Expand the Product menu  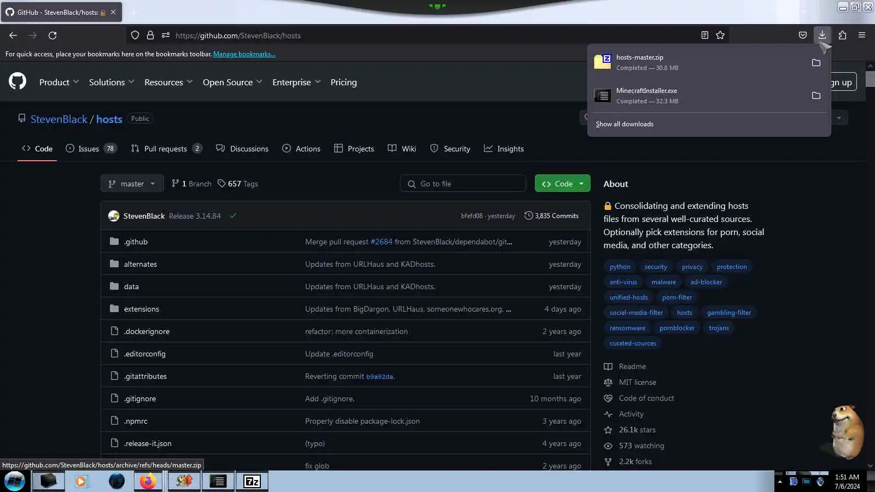(x=59, y=82)
